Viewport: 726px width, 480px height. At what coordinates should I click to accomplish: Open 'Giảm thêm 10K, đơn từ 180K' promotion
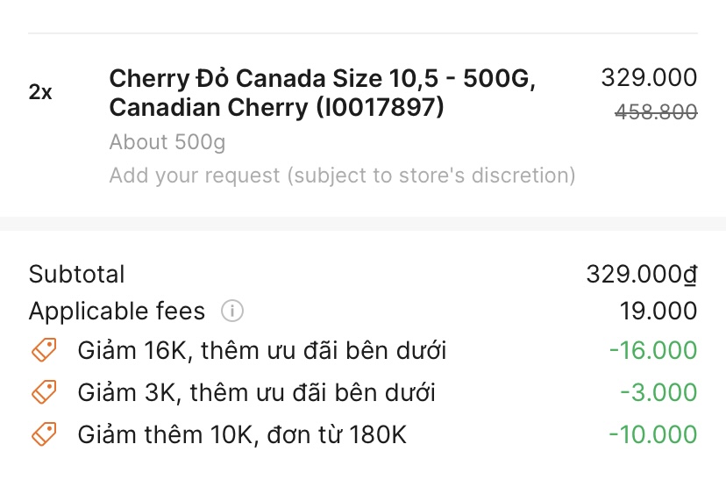[x=242, y=433]
